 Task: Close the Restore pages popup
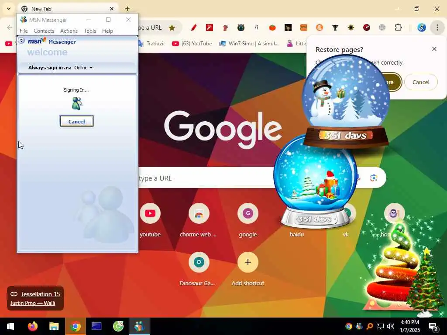coord(434,49)
